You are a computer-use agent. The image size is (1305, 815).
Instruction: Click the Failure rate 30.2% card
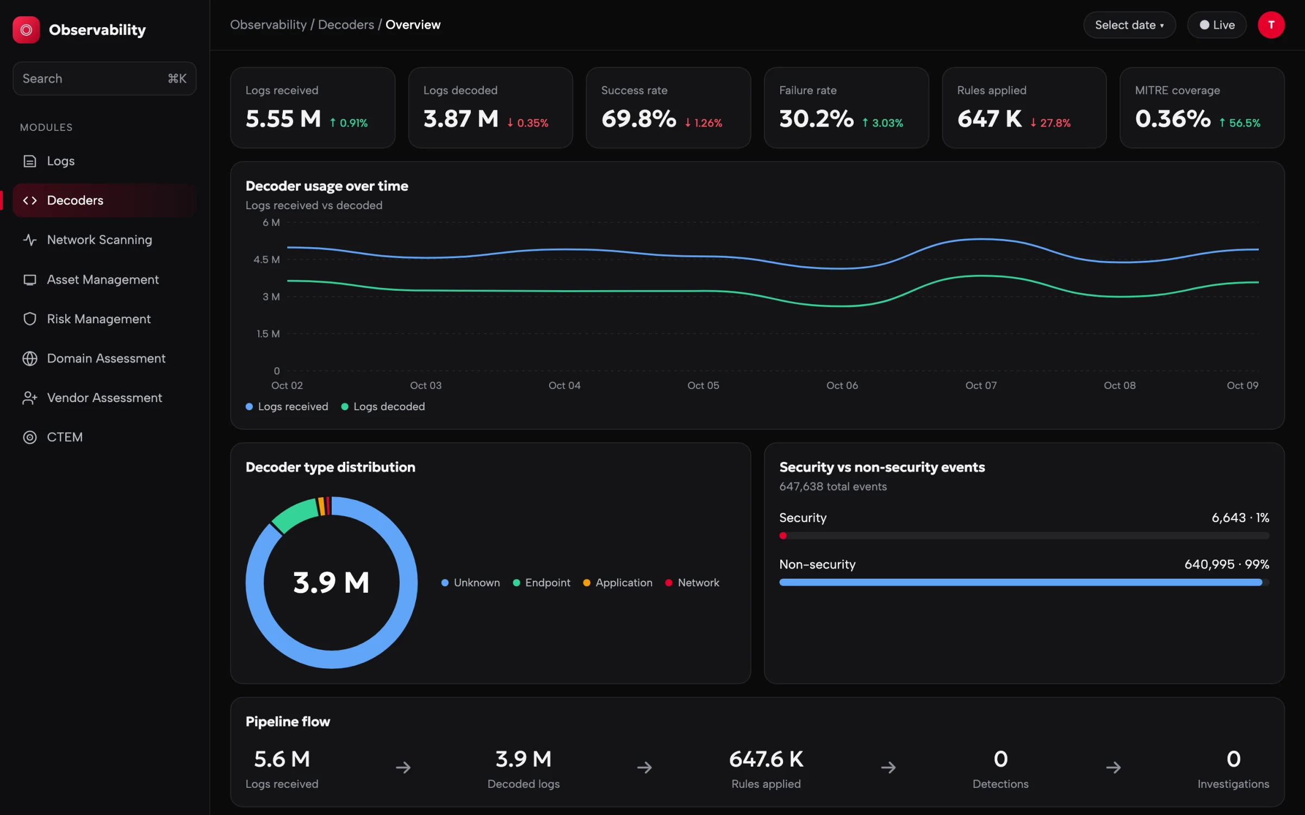(x=846, y=108)
